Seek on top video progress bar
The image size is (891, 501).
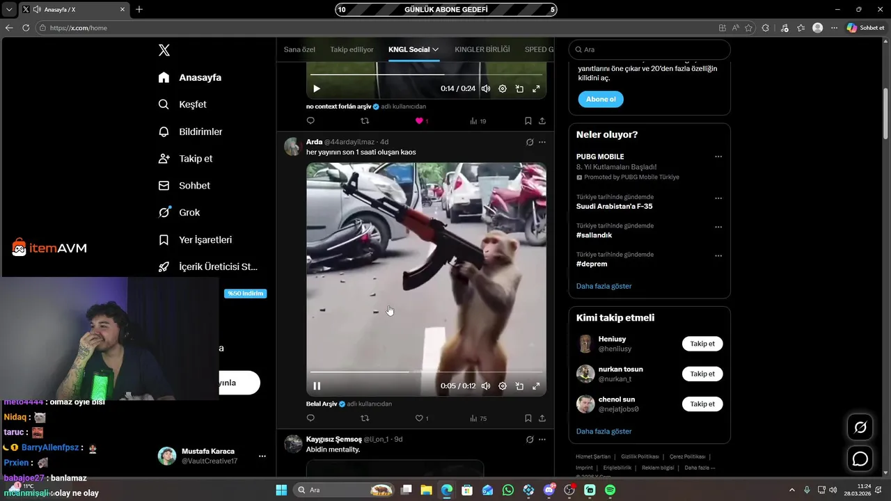pos(426,74)
